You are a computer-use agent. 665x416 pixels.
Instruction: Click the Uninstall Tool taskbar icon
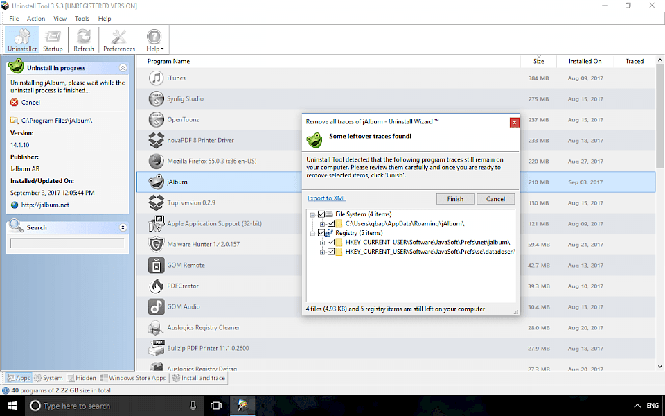tap(242, 406)
